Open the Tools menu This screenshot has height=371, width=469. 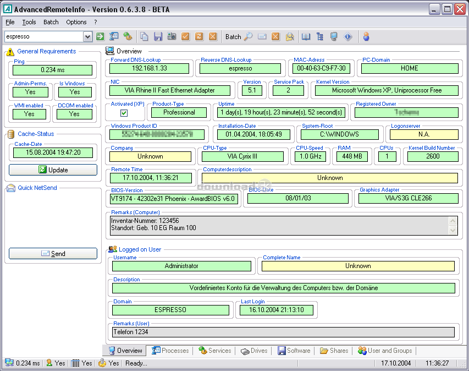[x=29, y=22]
